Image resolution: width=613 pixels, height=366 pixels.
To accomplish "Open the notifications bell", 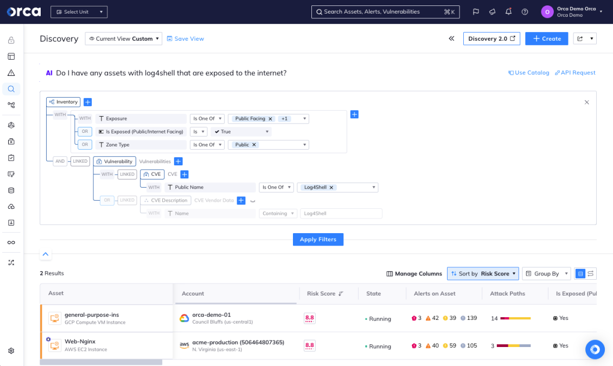I will pos(508,12).
